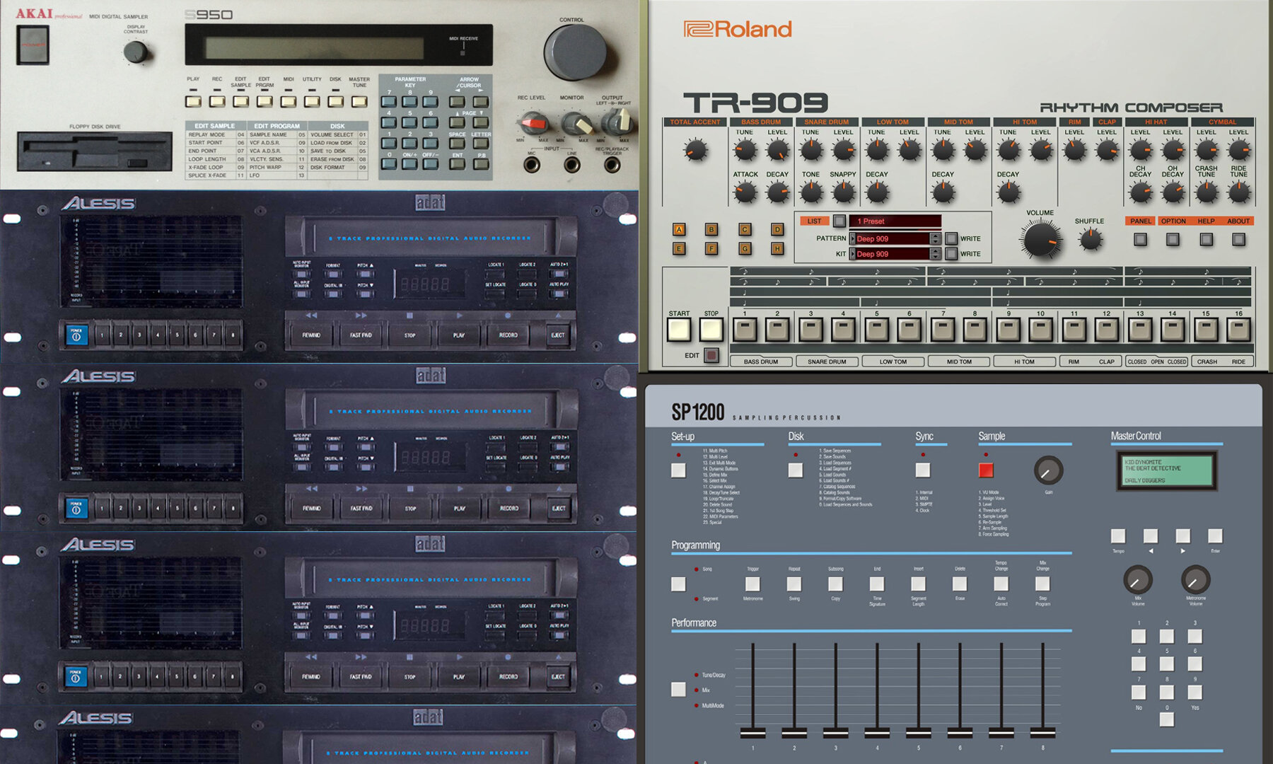Select pattern bank F on the TR-909
The width and height of the screenshot is (1273, 764).
(711, 248)
